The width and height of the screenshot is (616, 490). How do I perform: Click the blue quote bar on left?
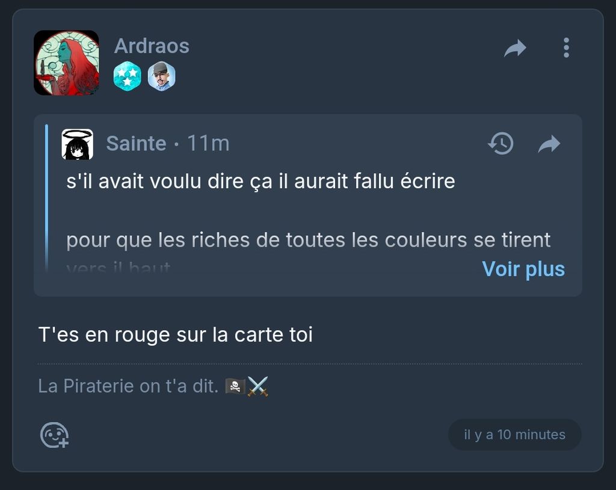(47, 198)
